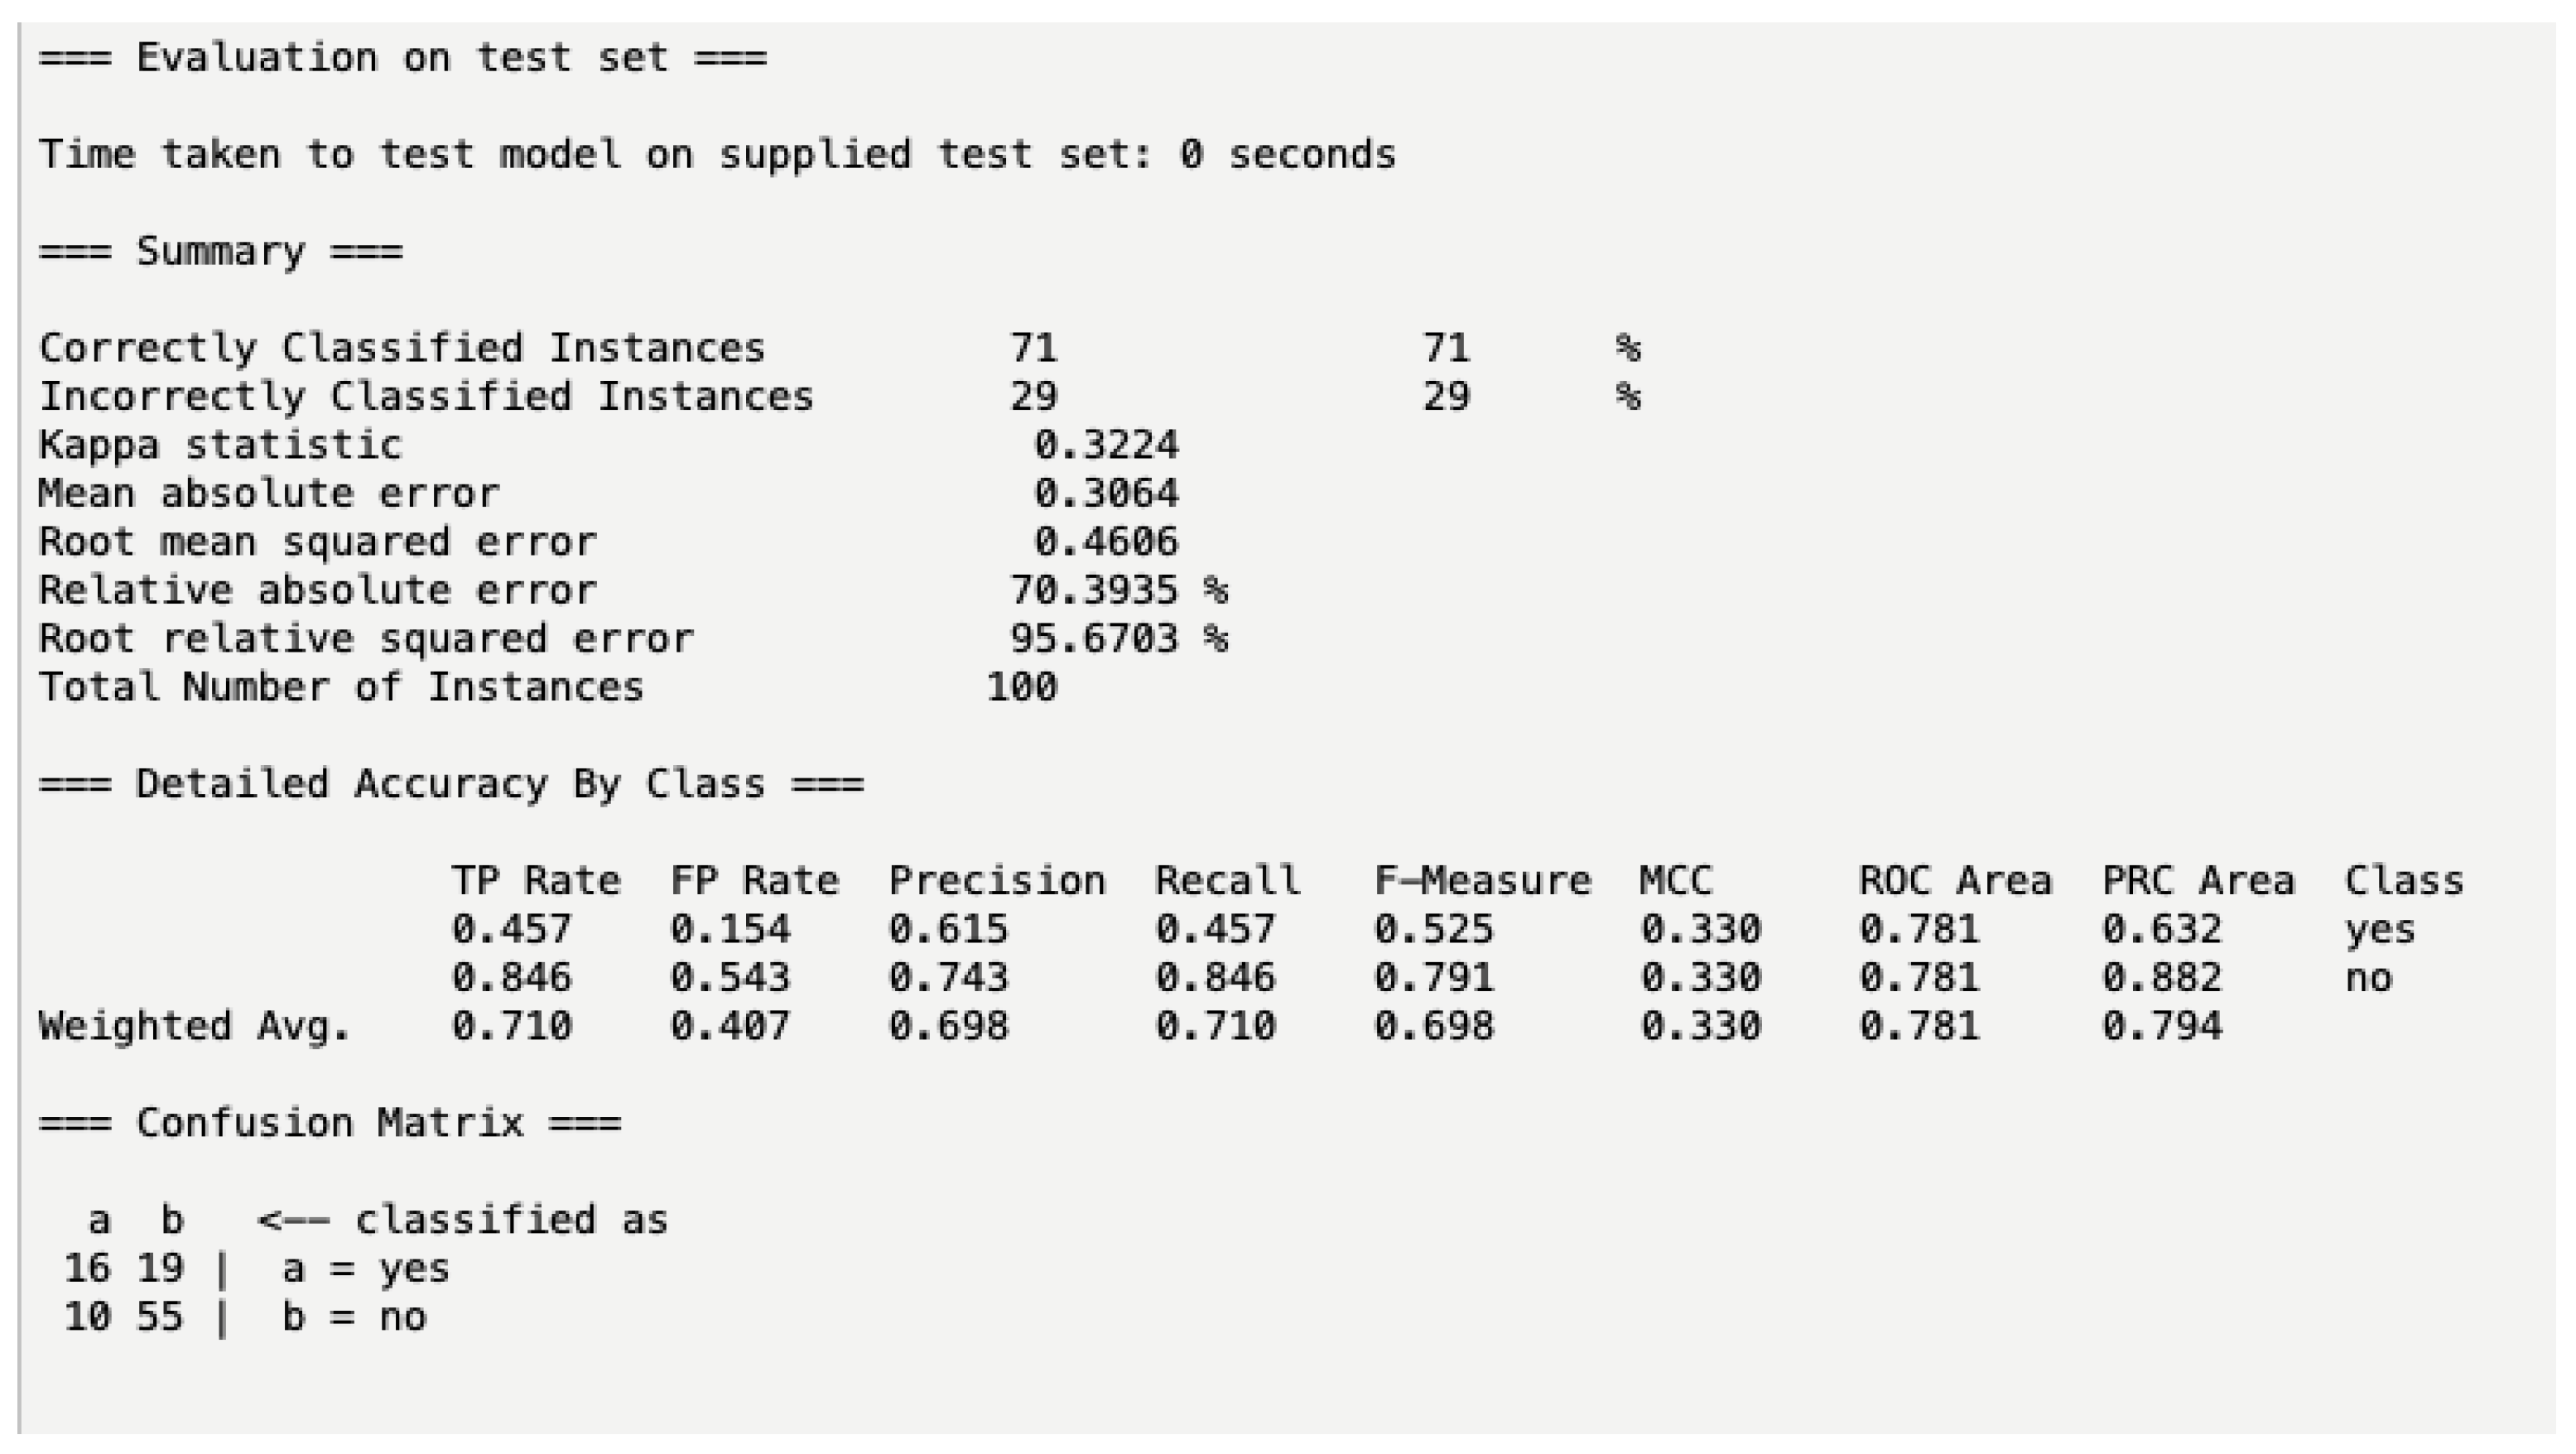2576x1454 pixels.
Task: Click the 'Detailed Accuracy By Class' heading
Action: [x=450, y=784]
